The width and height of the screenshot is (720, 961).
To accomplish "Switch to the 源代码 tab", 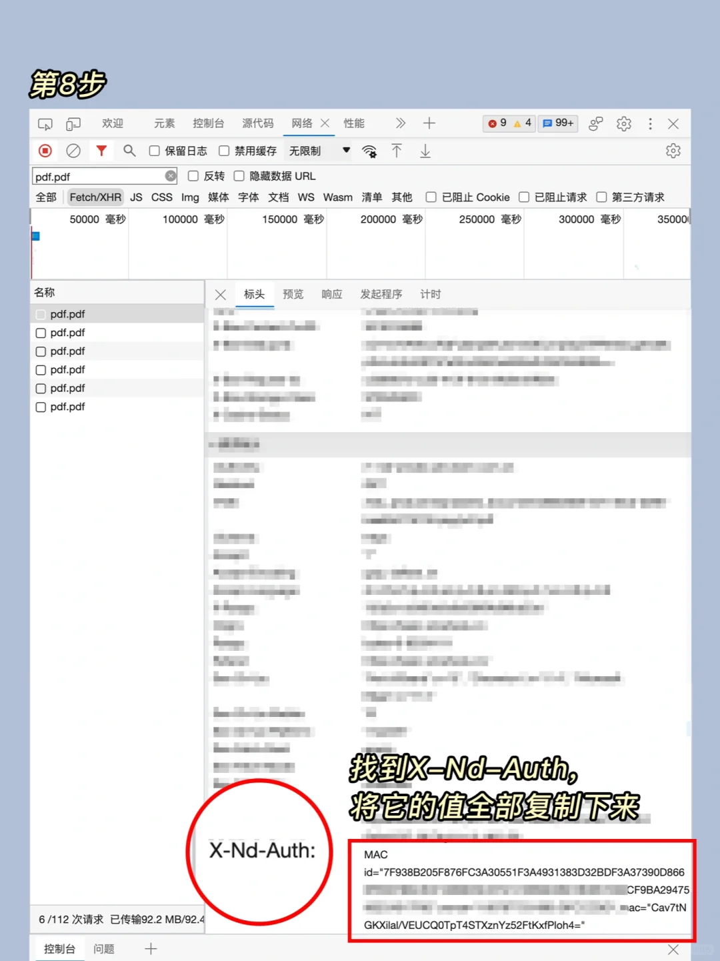I will pos(258,123).
